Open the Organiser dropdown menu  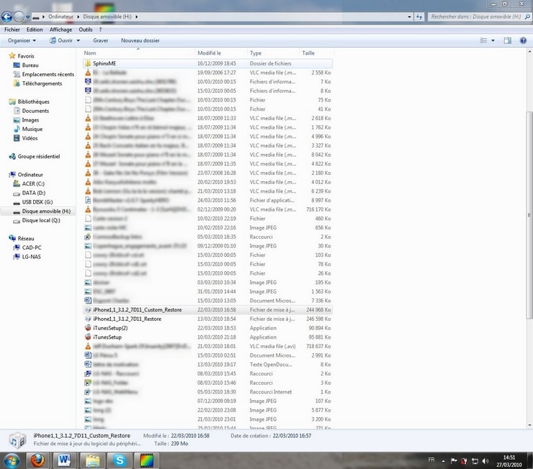[22, 41]
